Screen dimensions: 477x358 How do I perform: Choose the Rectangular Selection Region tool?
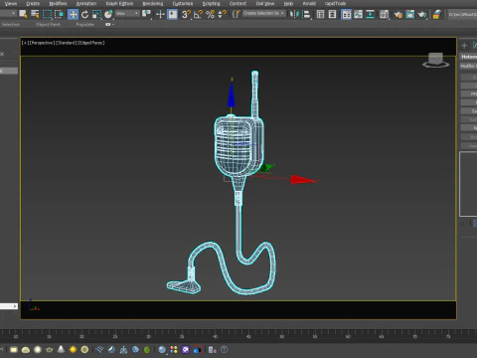coord(47,14)
